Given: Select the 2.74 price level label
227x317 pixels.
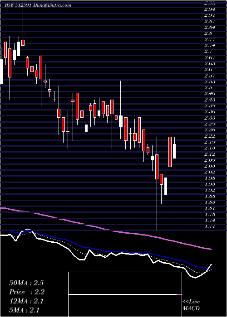Looking at the screenshot, I should [x=209, y=45].
